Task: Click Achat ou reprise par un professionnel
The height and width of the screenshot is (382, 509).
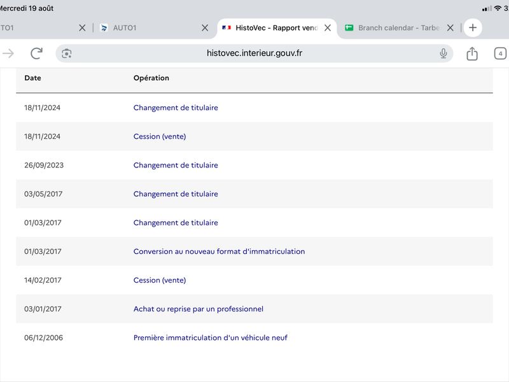Action: point(199,309)
